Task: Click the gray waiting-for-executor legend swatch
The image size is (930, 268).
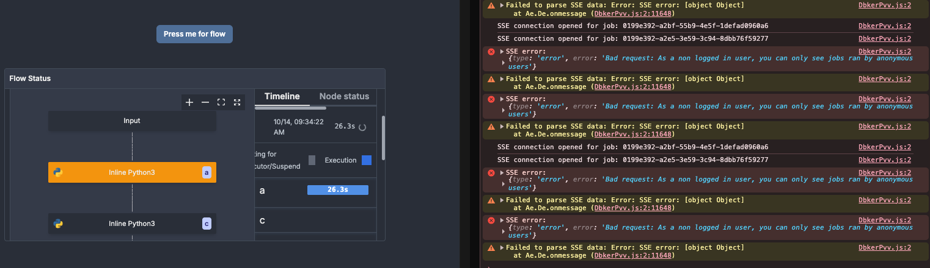Action: (x=312, y=160)
